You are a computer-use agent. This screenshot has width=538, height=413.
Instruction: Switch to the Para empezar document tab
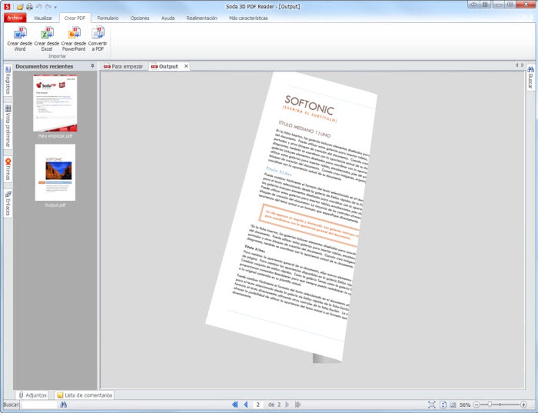click(123, 67)
